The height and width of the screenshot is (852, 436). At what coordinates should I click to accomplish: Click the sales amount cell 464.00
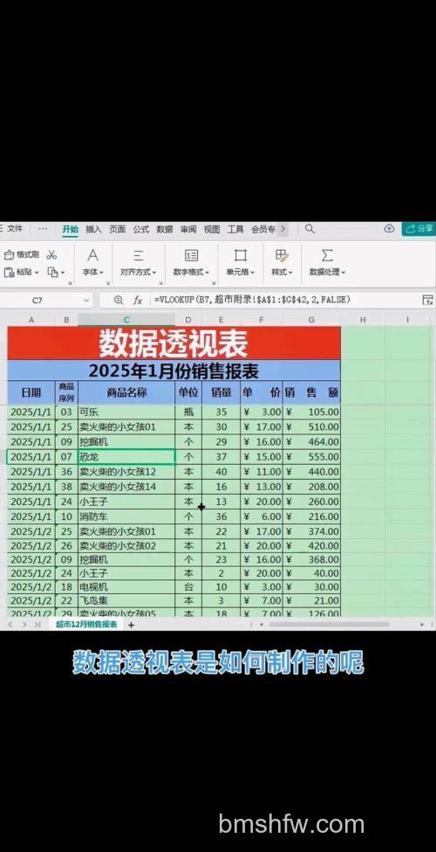(311, 442)
